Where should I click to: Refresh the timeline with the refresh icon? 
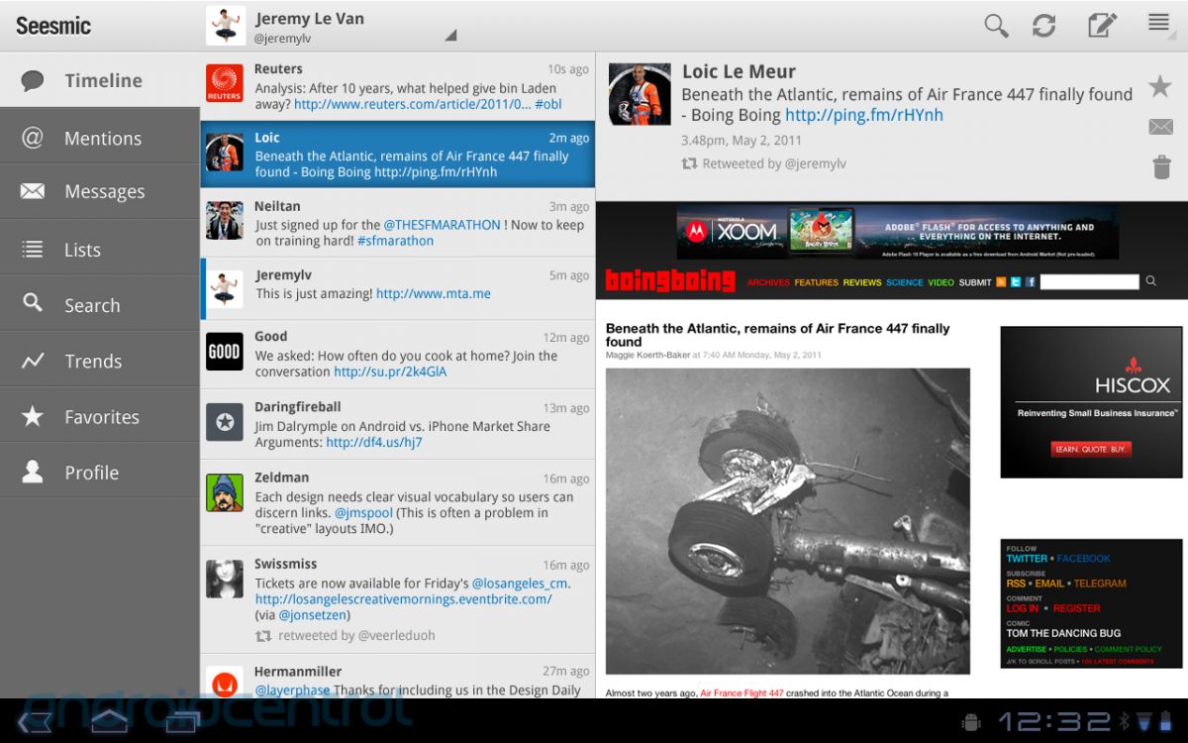click(x=1043, y=26)
